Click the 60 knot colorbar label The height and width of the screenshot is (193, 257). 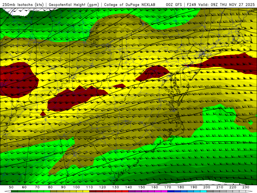[x=24, y=187]
